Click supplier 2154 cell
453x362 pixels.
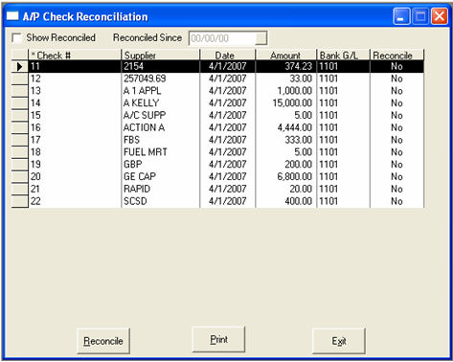point(161,66)
